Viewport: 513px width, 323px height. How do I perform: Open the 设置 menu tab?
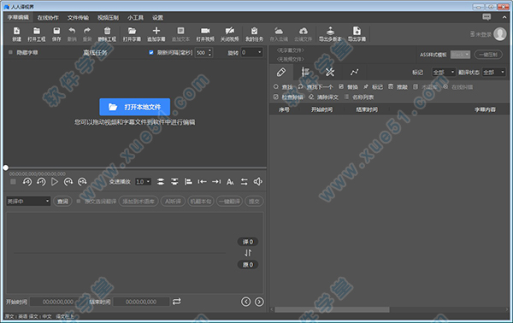157,18
